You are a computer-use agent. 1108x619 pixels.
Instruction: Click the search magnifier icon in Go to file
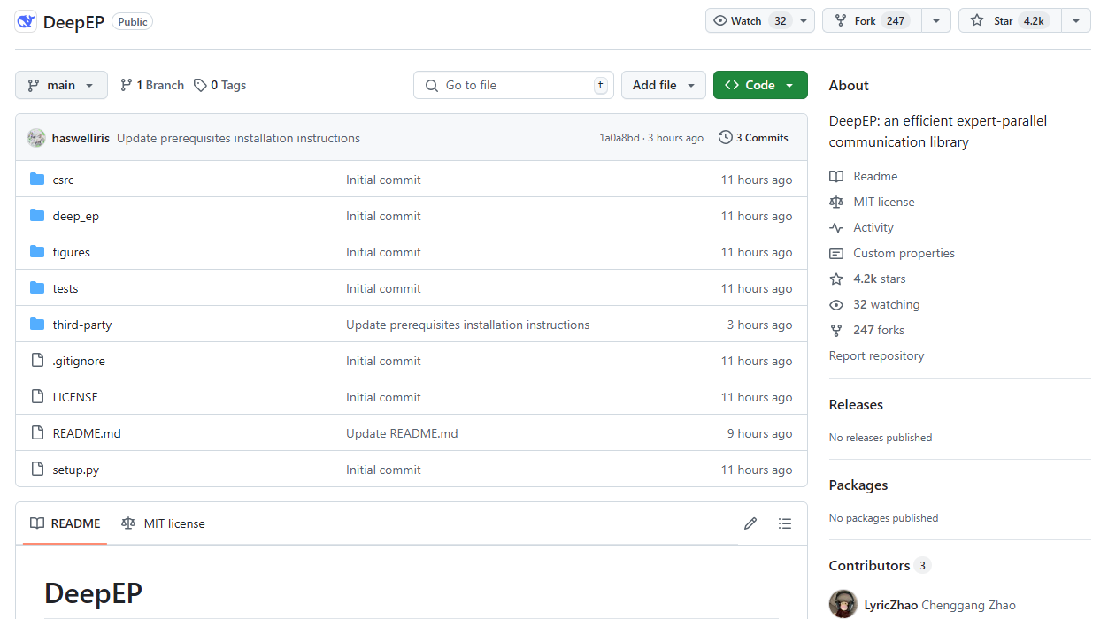[x=432, y=86]
